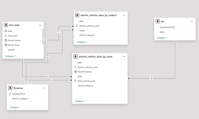
Task: Select date field in sales_by_state table
Action: 80,63
